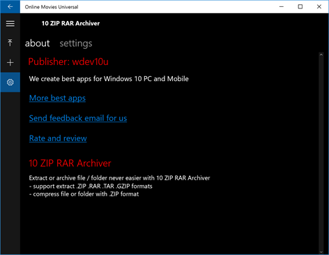
Task: Open the hamburger navigation menu
Action: point(10,23)
